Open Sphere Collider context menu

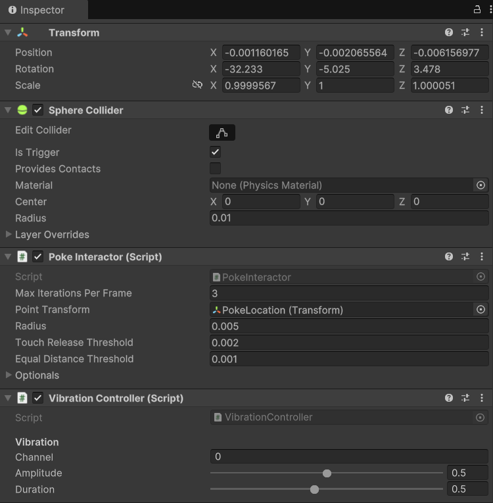(482, 110)
